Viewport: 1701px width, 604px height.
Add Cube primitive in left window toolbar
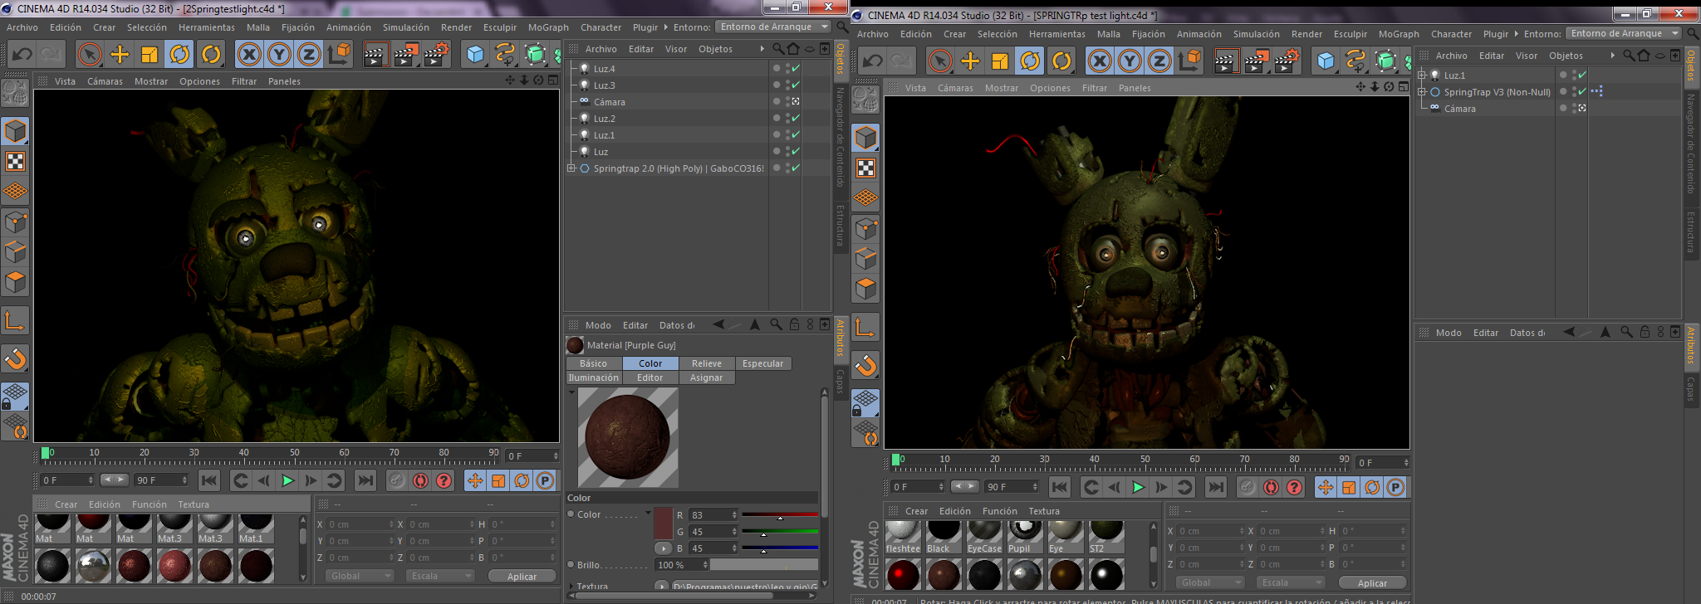475,55
